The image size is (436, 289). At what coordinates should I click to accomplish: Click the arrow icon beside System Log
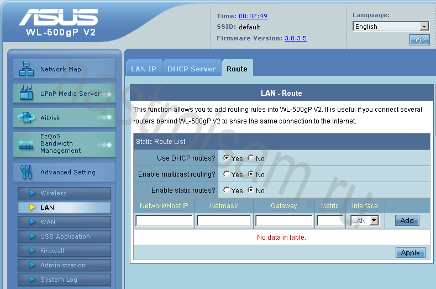(32, 279)
